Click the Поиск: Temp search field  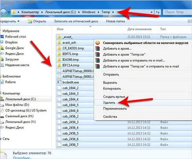pos(177,12)
